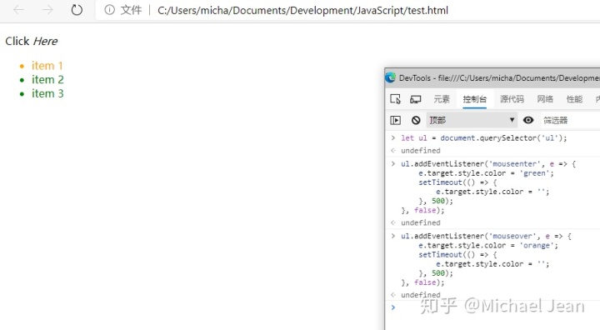
Task: Click the browser forward arrow
Action: 47,10
